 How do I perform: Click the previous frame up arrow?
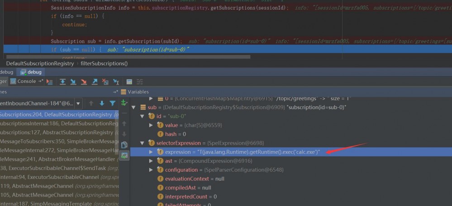[x=91, y=103]
